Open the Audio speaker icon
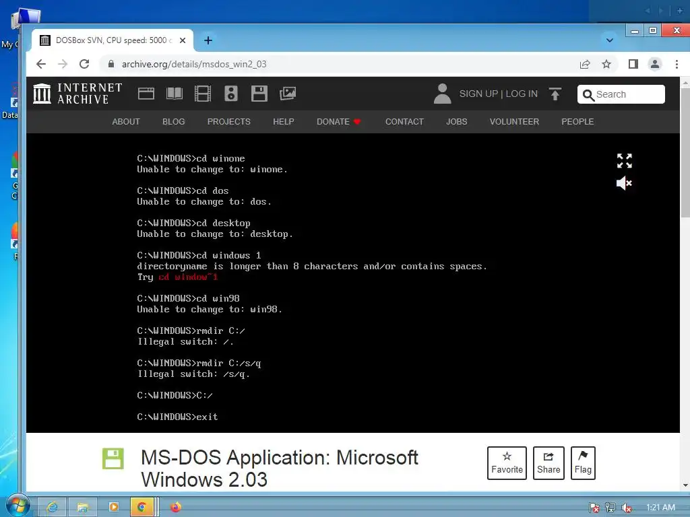The width and height of the screenshot is (690, 517). pos(231,94)
